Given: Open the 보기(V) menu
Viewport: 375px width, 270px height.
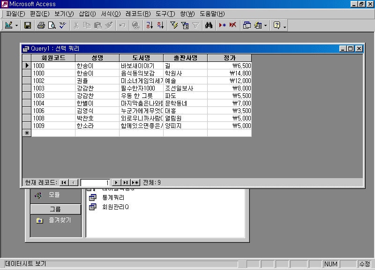Looking at the screenshot, I should tap(64, 14).
